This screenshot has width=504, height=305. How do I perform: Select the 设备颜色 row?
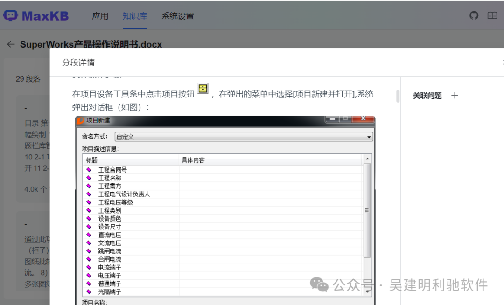[223, 218]
